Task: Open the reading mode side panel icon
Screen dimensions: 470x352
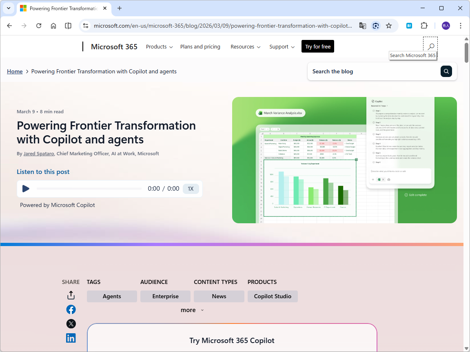Action: [68, 26]
